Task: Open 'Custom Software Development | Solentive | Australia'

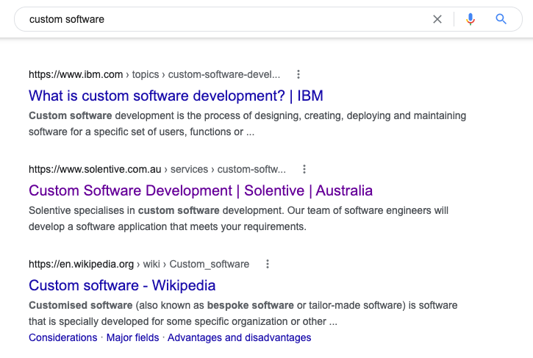Action: 201,190
